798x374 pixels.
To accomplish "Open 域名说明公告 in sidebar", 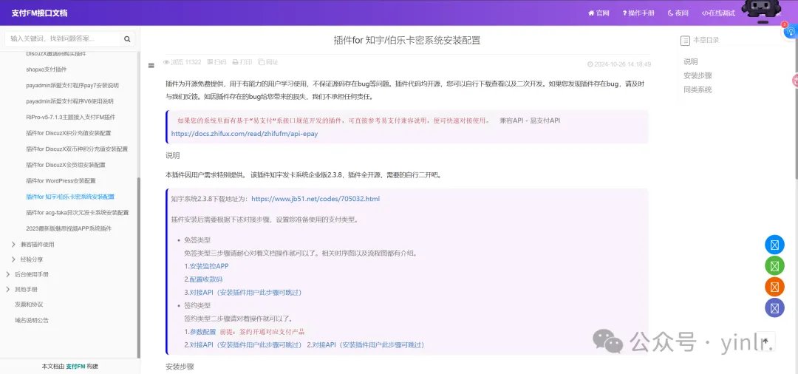I will (32, 320).
